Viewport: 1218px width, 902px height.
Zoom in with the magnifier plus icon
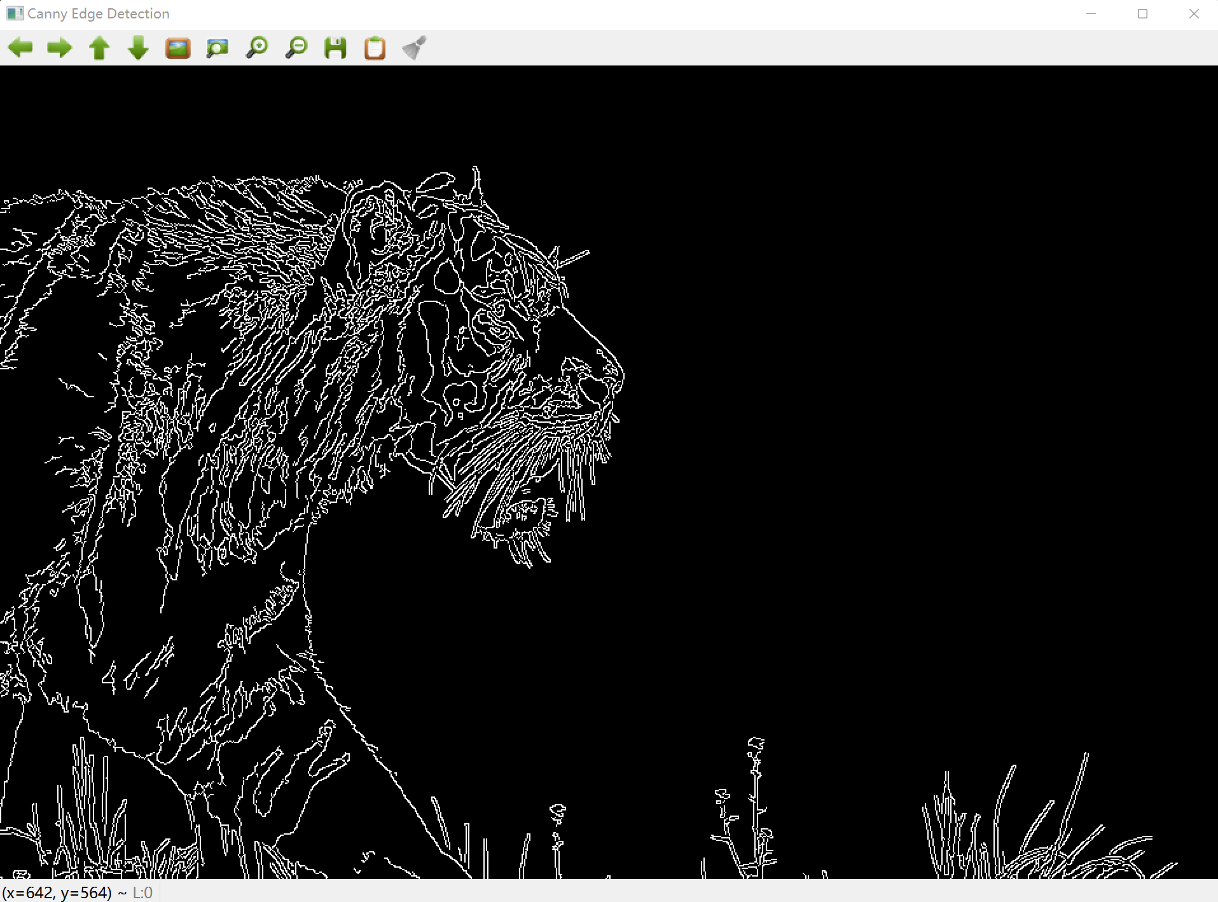pos(257,48)
